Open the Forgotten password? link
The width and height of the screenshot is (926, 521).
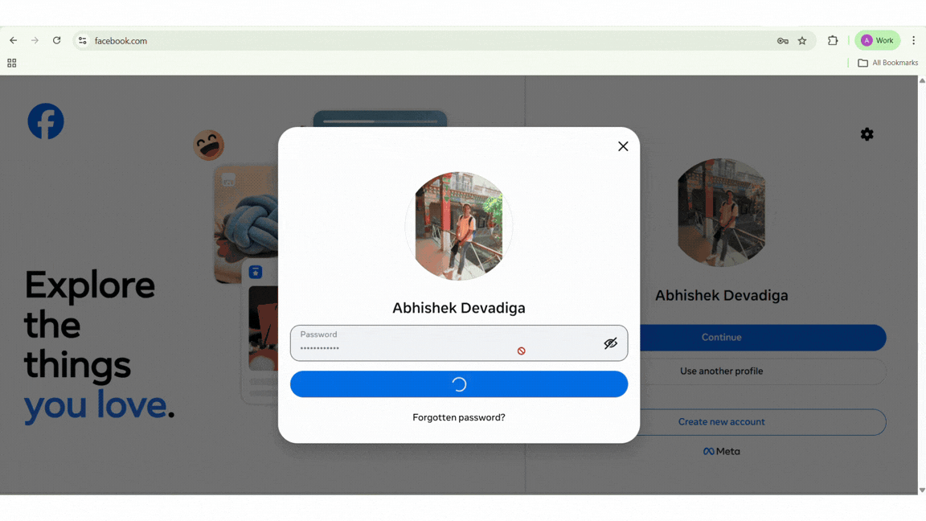click(x=458, y=417)
